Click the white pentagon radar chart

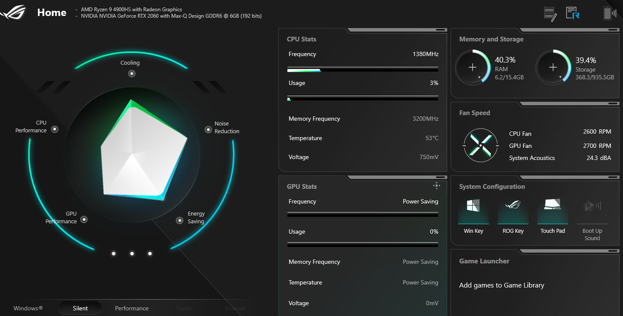144,151
